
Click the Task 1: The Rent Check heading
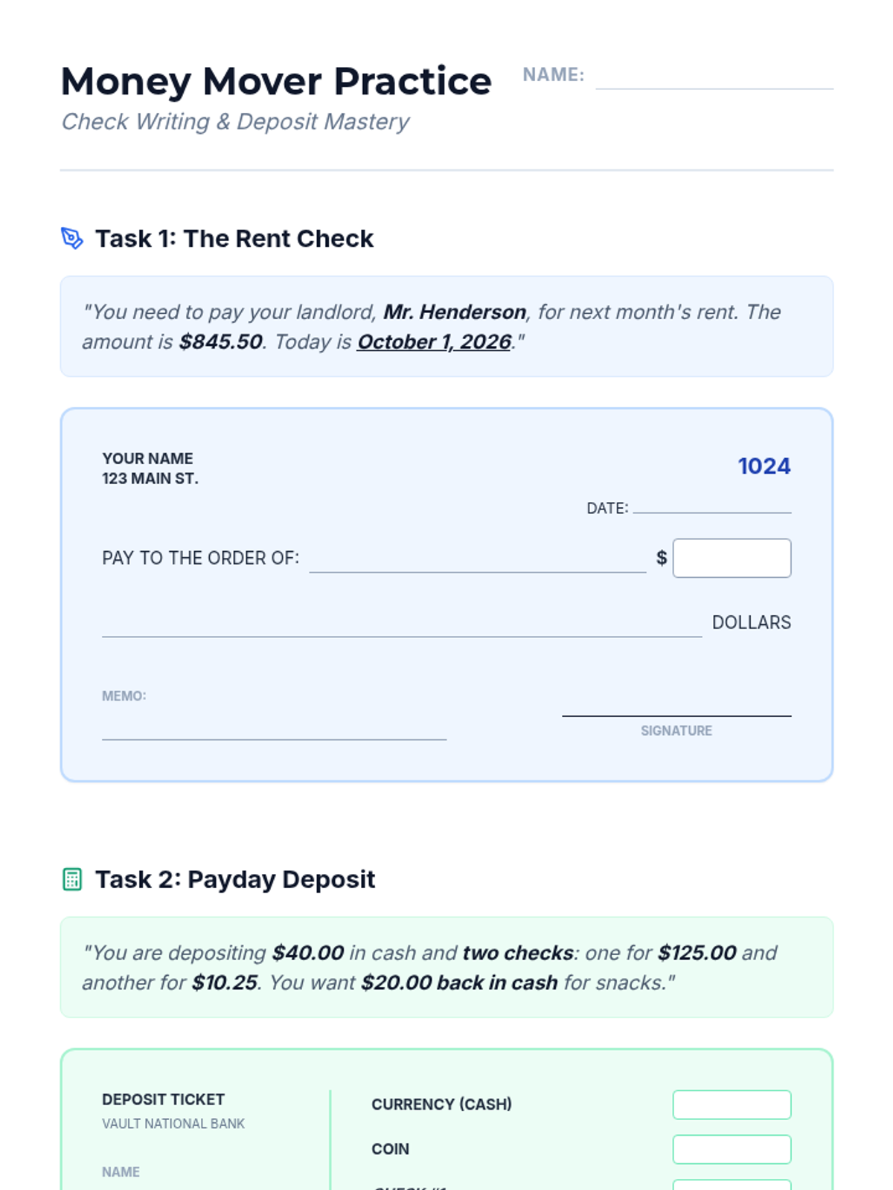(234, 239)
